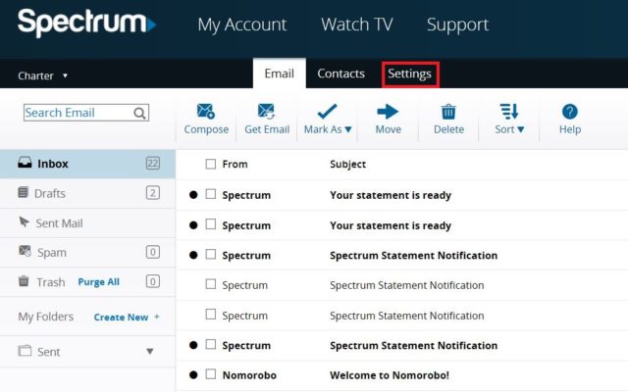The image size is (628, 392).
Task: Click the search magnifier icon
Action: point(139,114)
